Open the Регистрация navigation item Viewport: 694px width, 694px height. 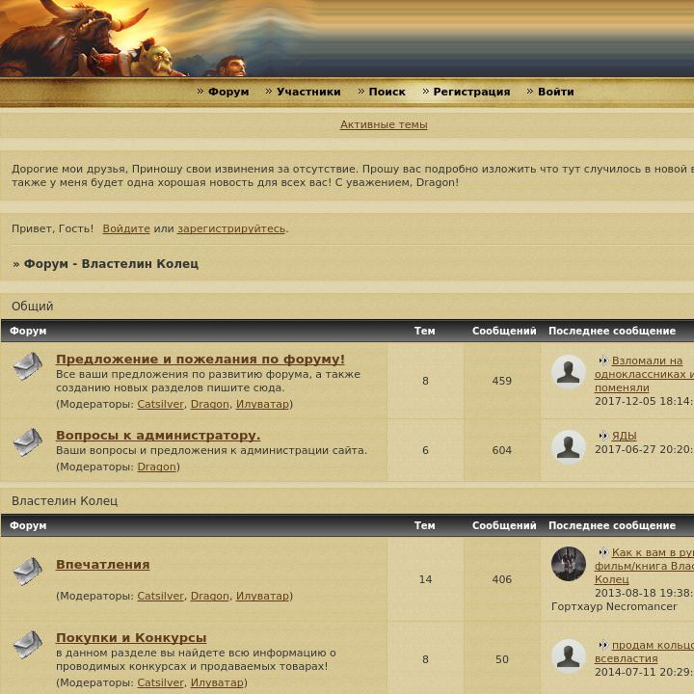(x=471, y=92)
